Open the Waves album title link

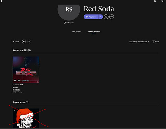click(15, 88)
